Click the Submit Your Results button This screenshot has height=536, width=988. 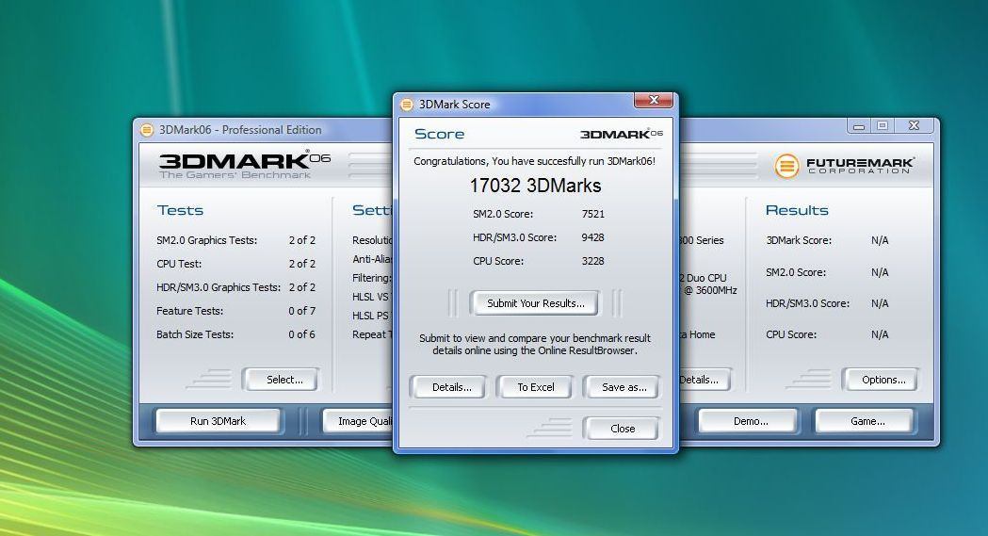point(535,303)
